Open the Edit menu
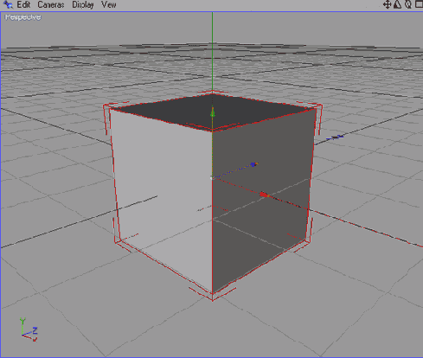Viewport: 423px width, 358px height. (x=23, y=5)
